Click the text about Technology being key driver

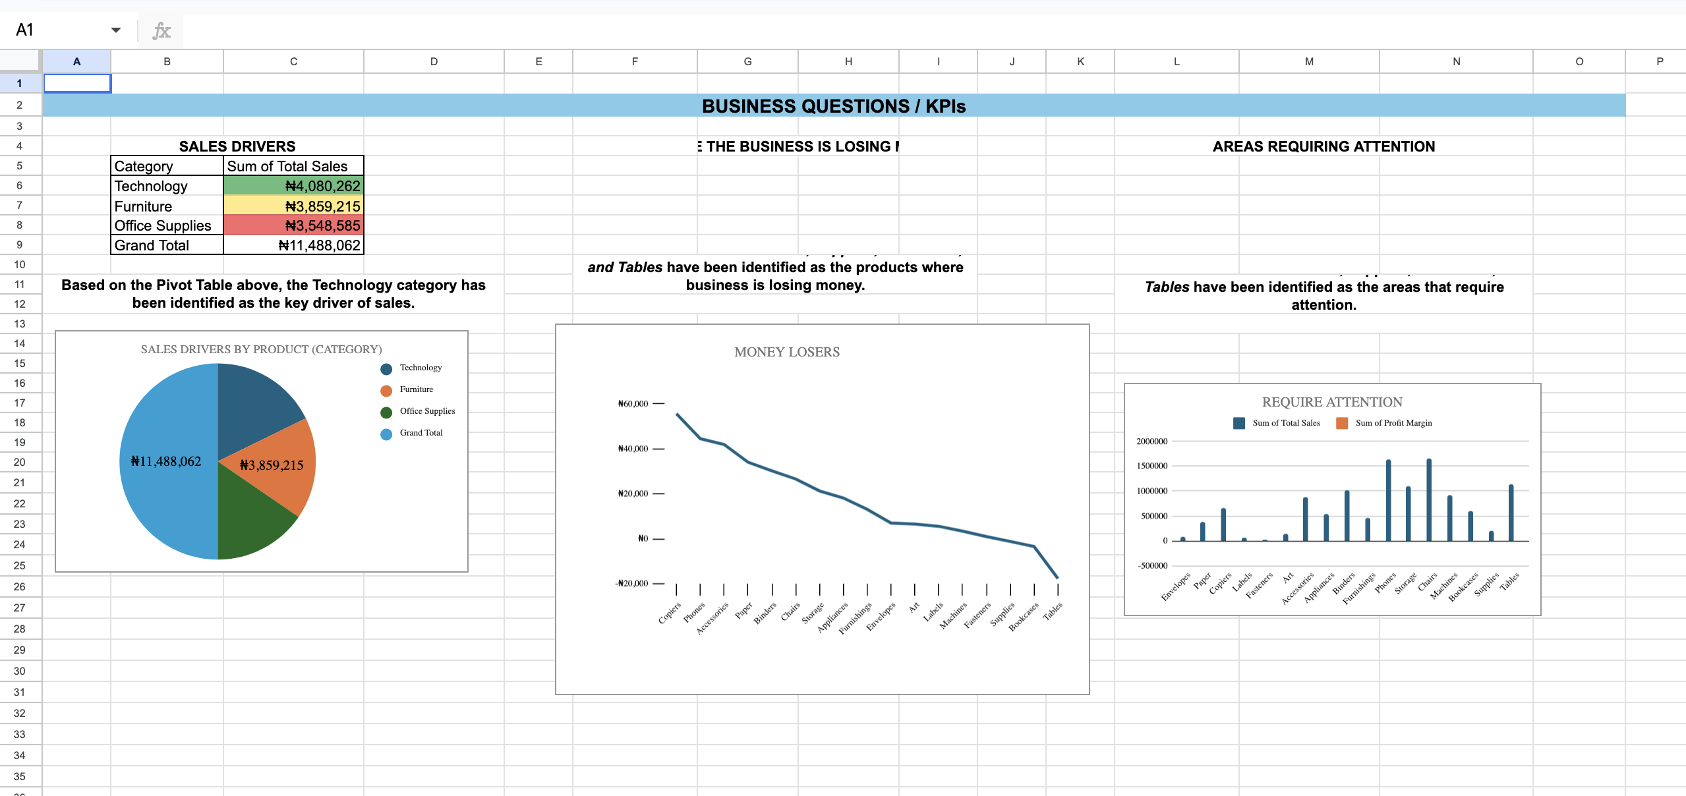[274, 294]
